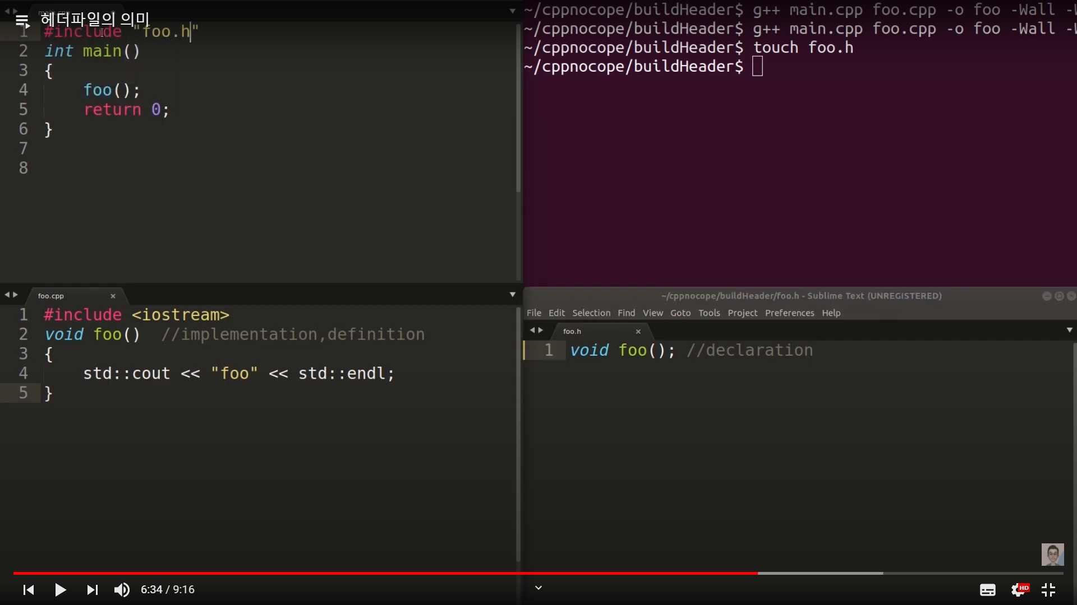Open the foo.h pane overflow dropdown
The width and height of the screenshot is (1077, 605).
(1069, 330)
